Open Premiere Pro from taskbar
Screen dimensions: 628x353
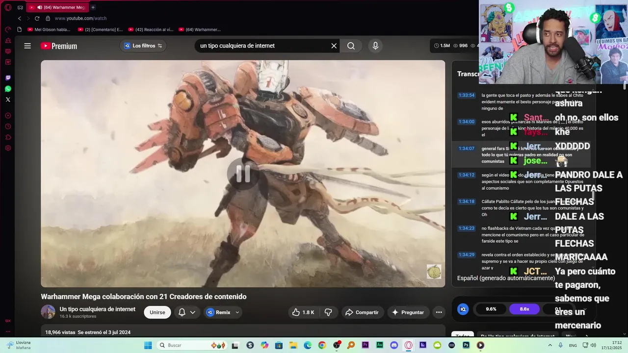click(365, 345)
